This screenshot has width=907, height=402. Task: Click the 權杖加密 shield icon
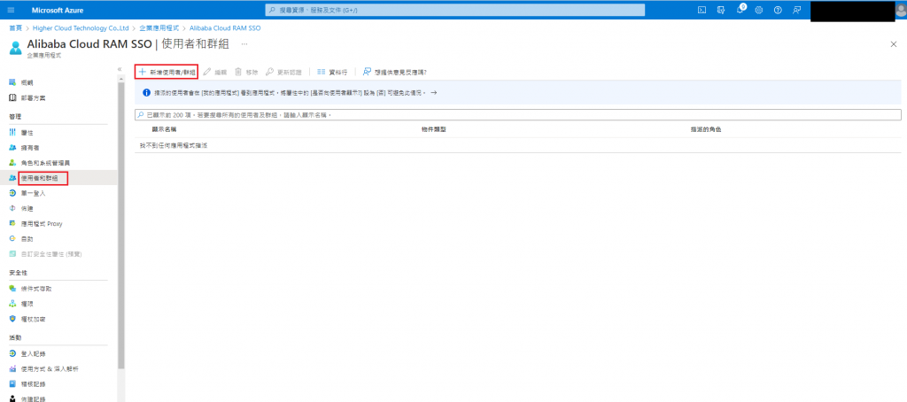pos(12,319)
